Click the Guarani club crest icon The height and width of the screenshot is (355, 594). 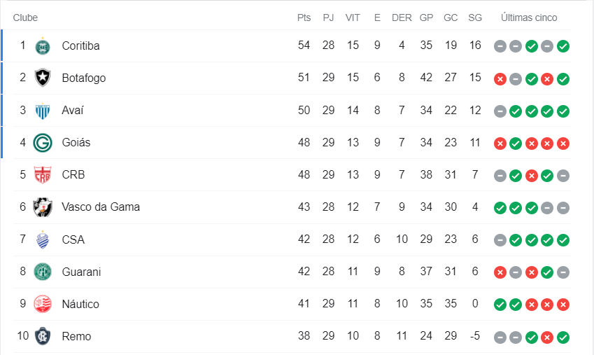coord(43,272)
